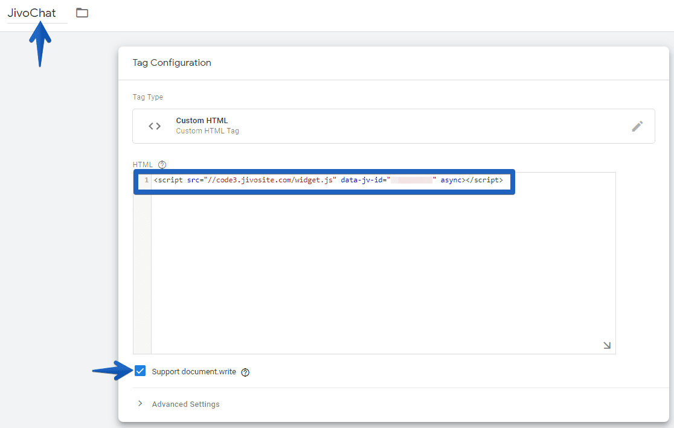Expand the HTML editor with diagonal arrow icon
Screen dimensions: 674x428
606,344
